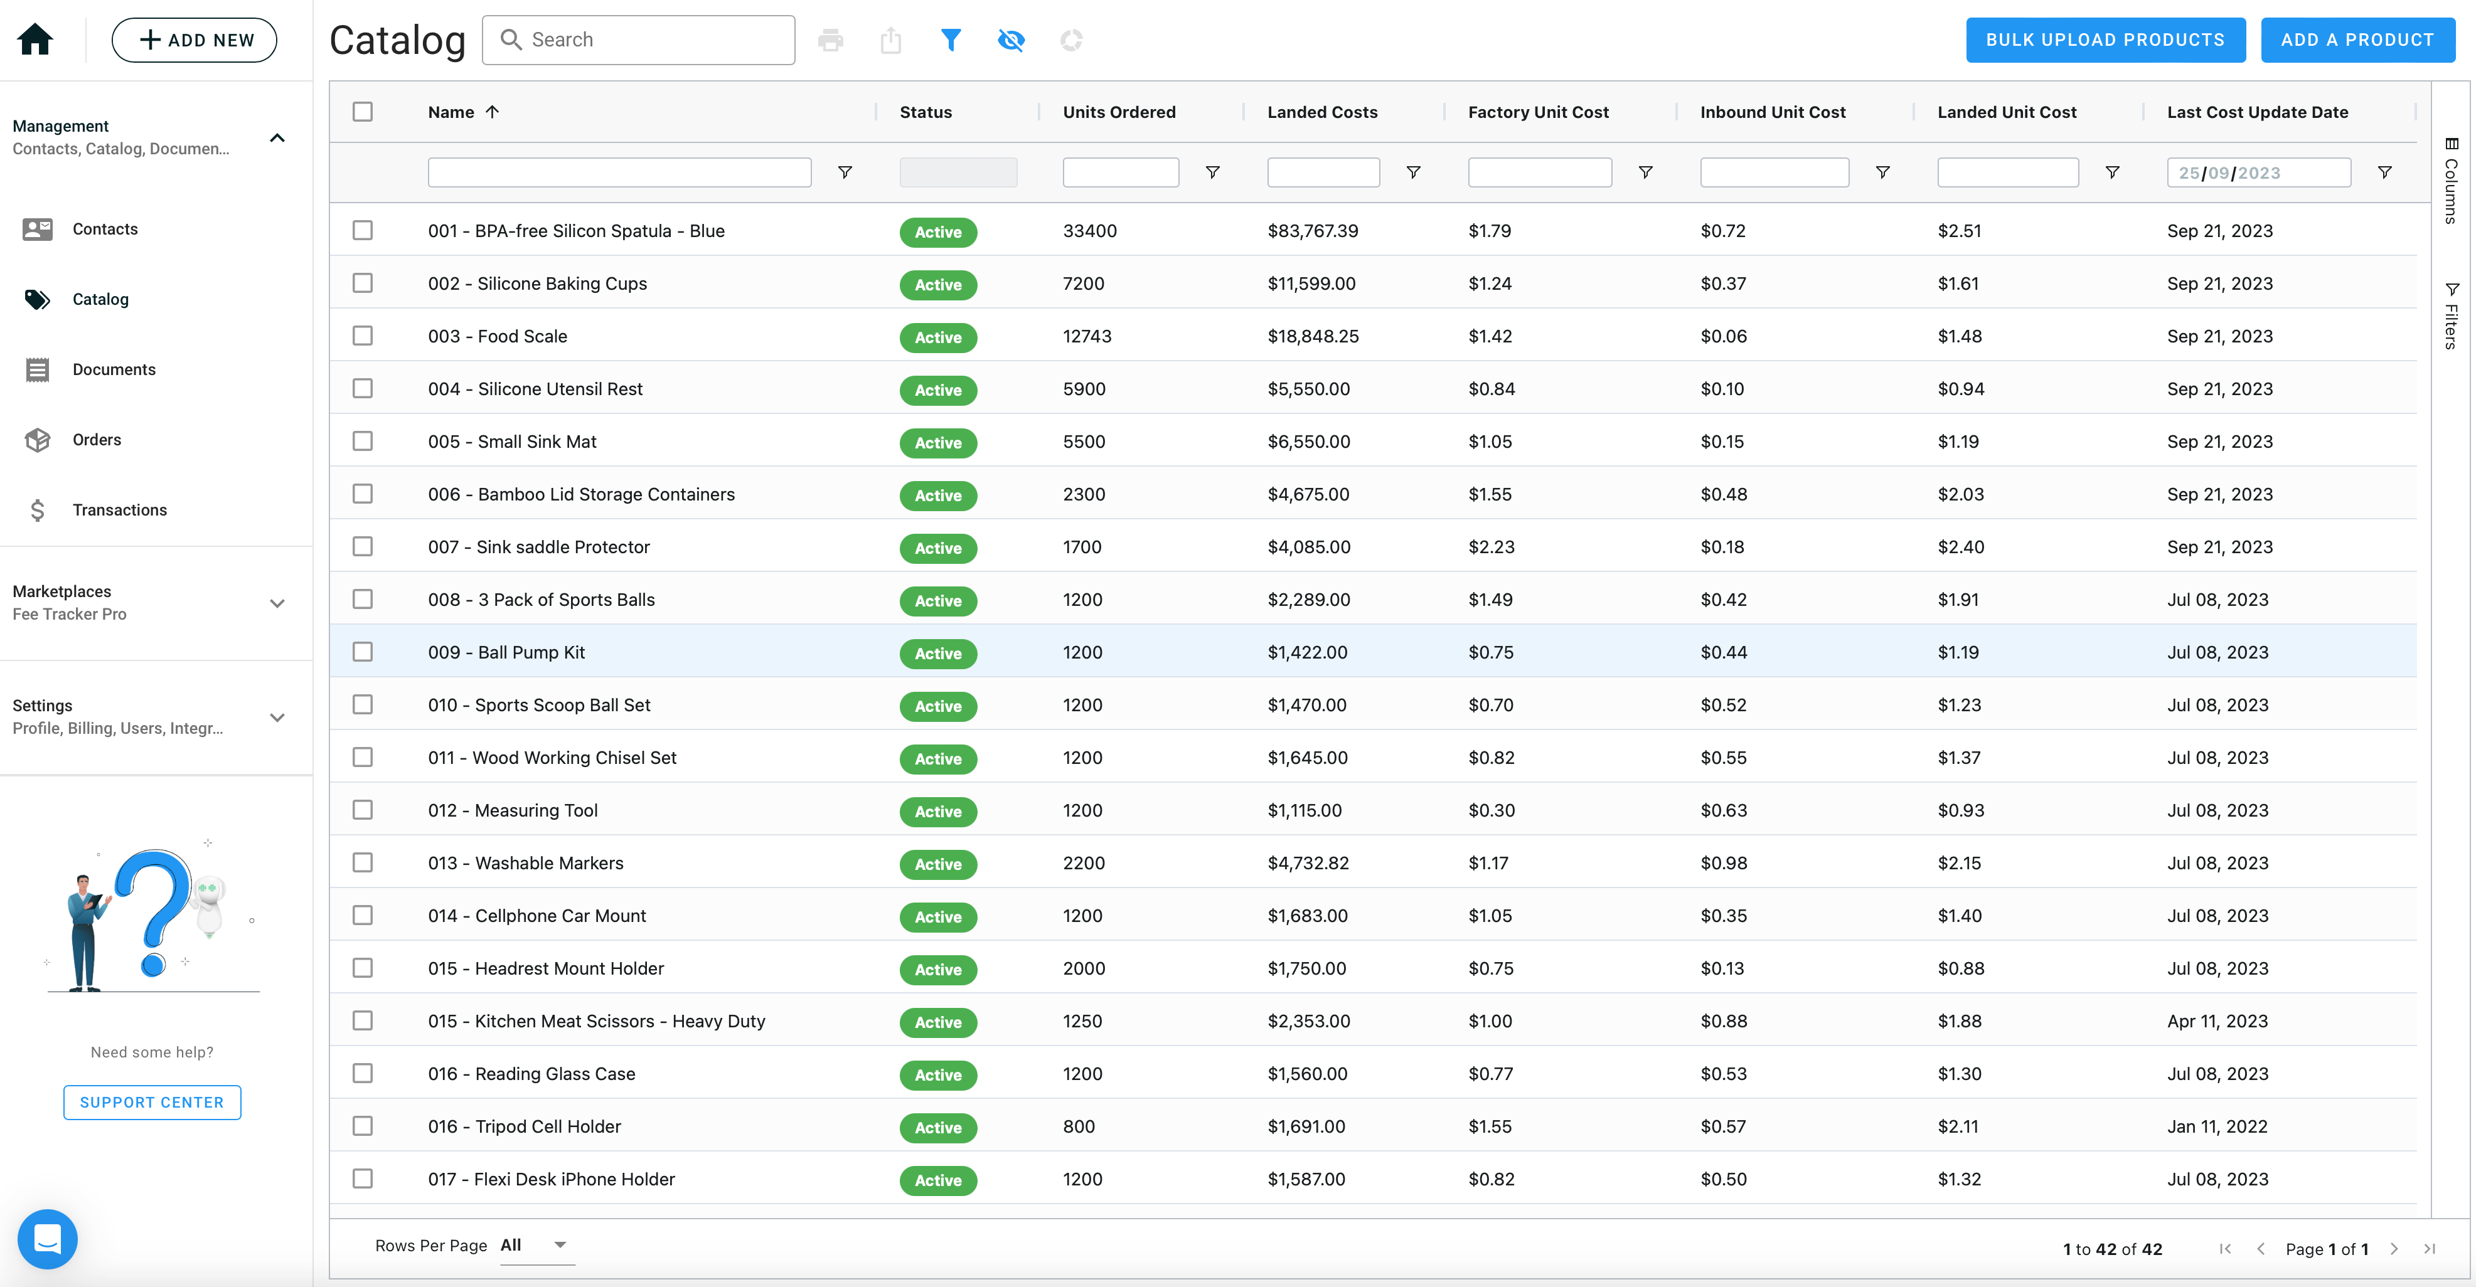Click the Last Cost Update Date input
2476x1287 pixels.
point(2259,172)
